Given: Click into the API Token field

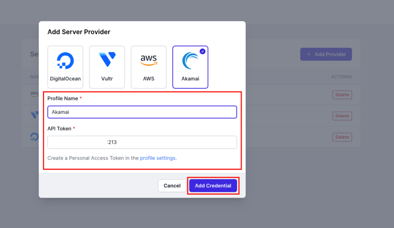Looking at the screenshot, I should [x=142, y=142].
